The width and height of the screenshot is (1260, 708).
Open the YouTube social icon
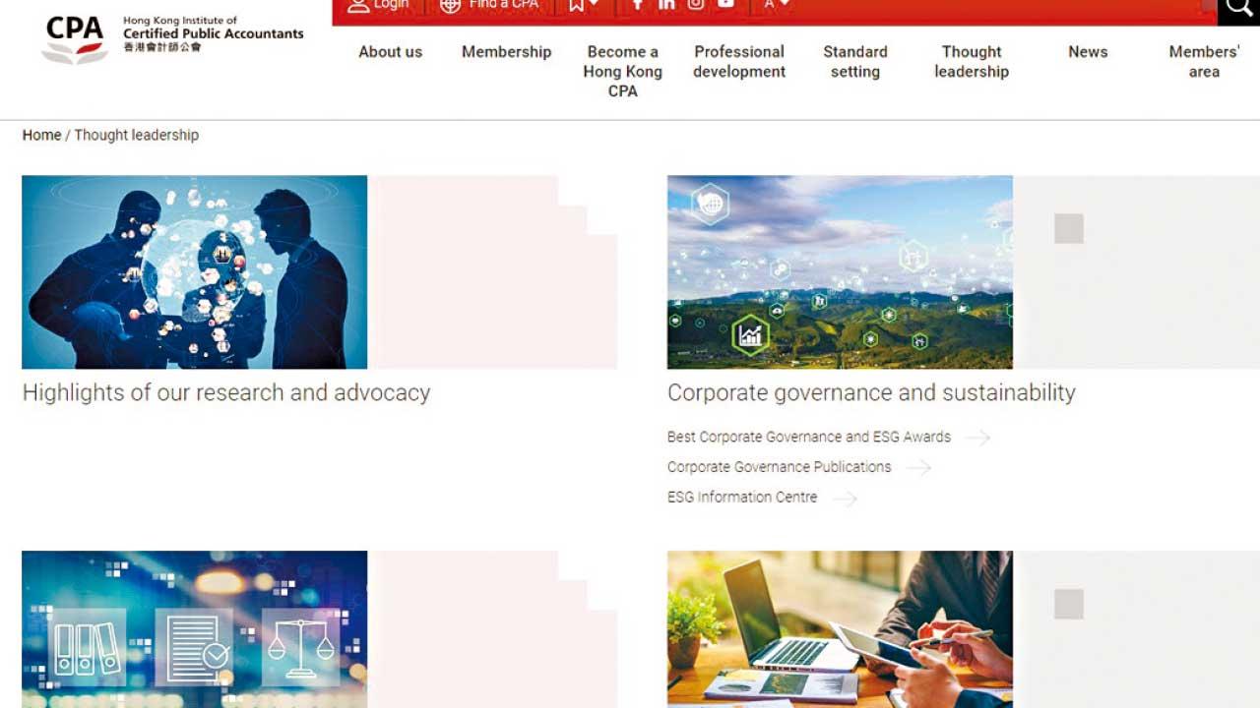coord(725,5)
